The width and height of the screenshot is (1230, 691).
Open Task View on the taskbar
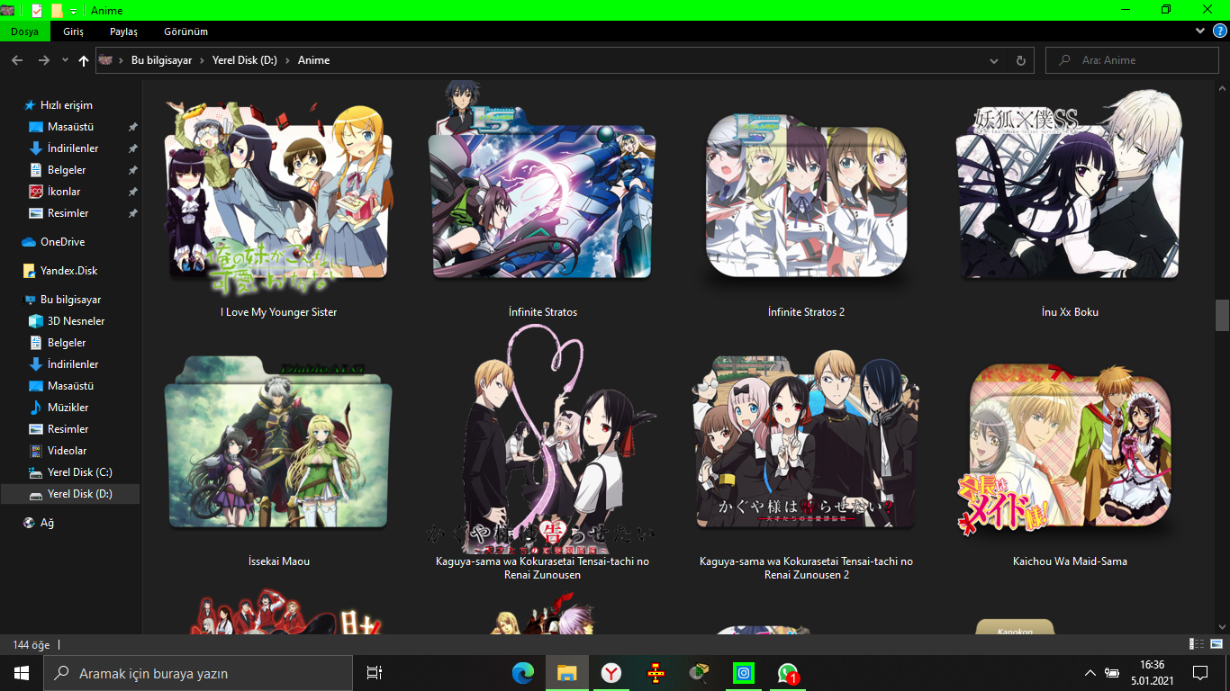coord(375,672)
